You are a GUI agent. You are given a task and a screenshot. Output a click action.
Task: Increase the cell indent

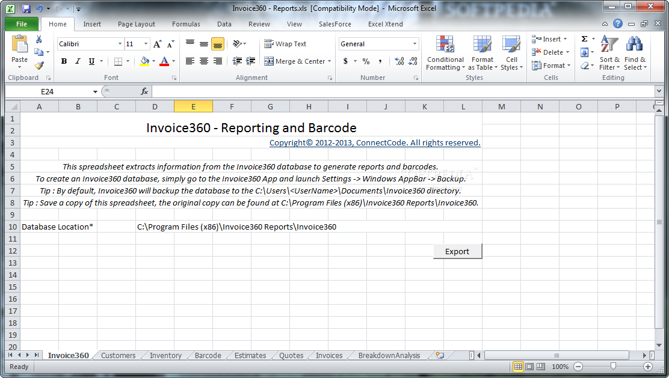(x=251, y=61)
